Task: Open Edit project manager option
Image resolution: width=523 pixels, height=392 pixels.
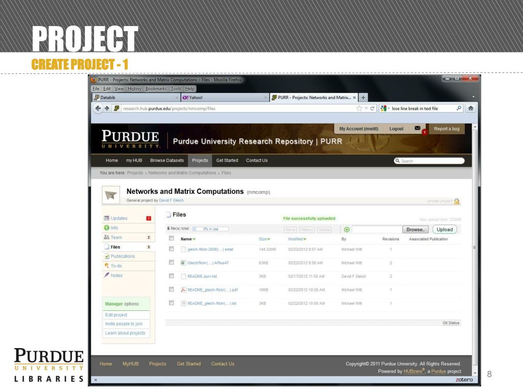Action: click(x=116, y=314)
